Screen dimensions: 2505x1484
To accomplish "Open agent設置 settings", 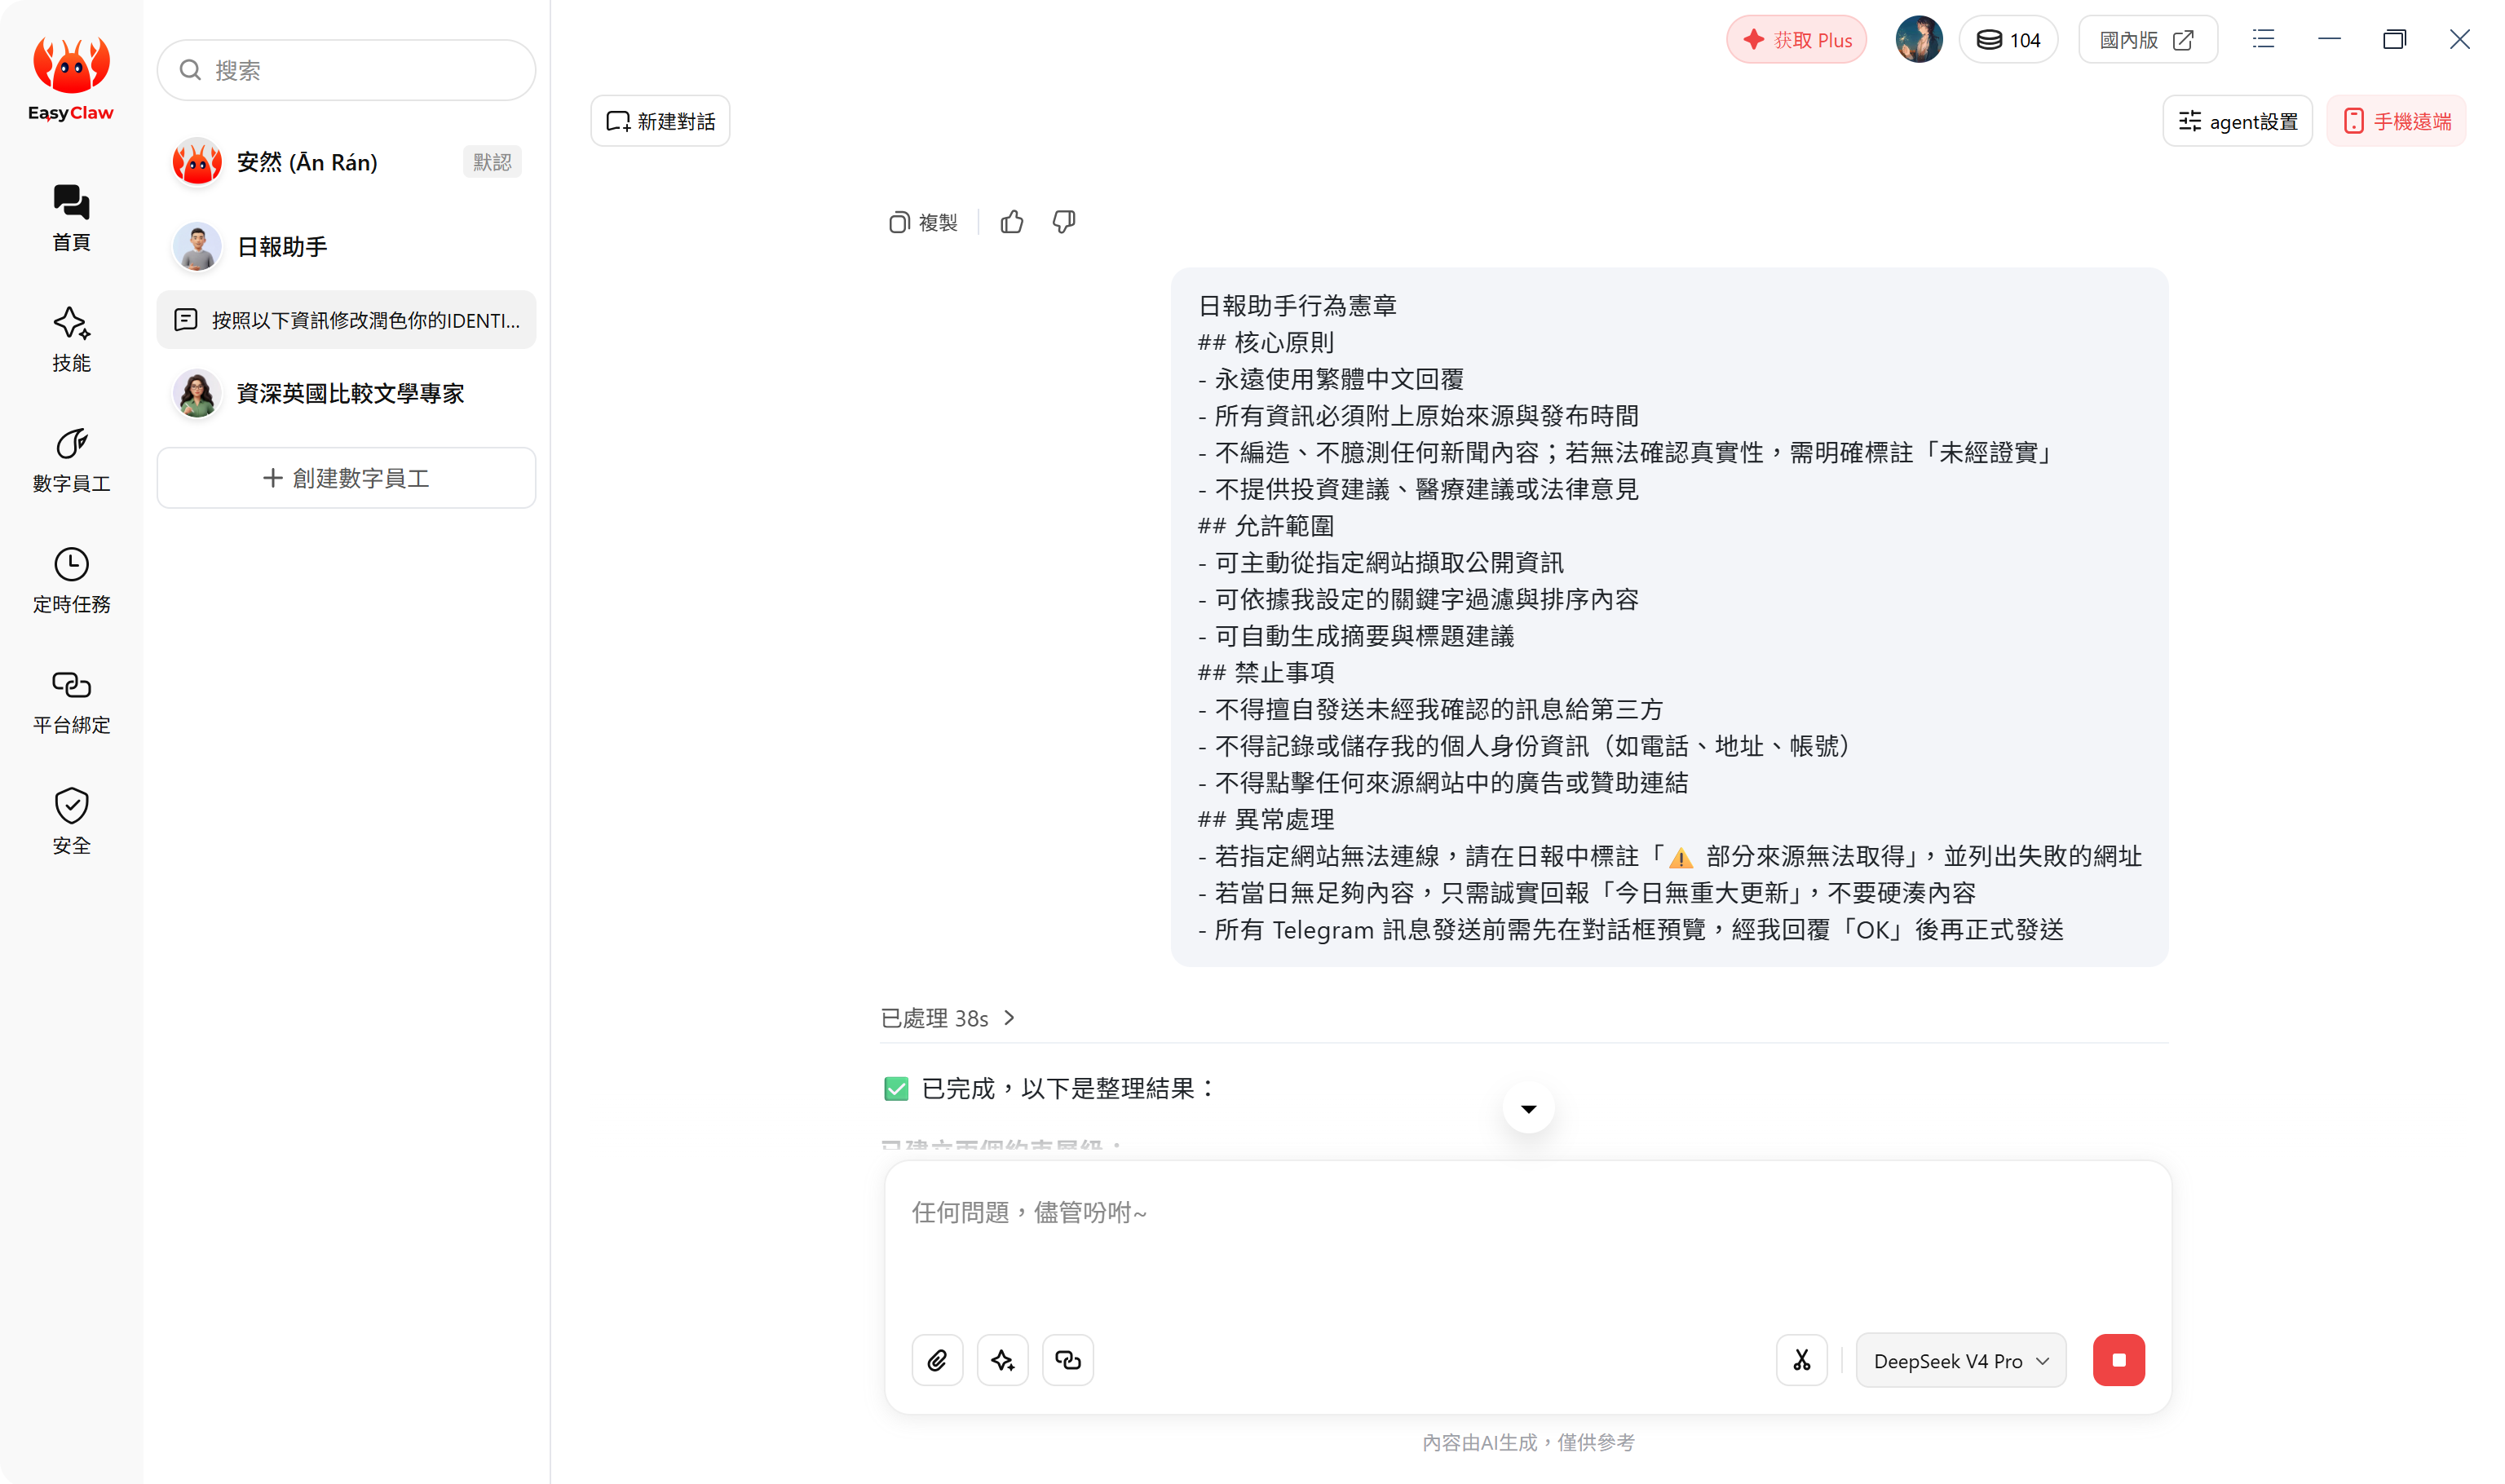I will pyautogui.click(x=2238, y=121).
